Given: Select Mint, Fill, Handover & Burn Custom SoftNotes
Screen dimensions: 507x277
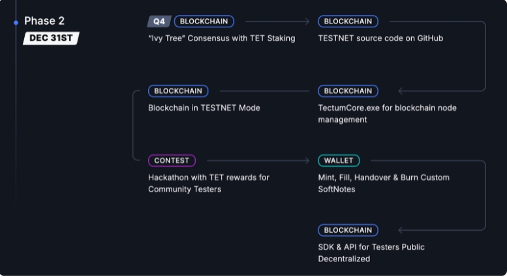Looking at the screenshot, I should [x=384, y=183].
